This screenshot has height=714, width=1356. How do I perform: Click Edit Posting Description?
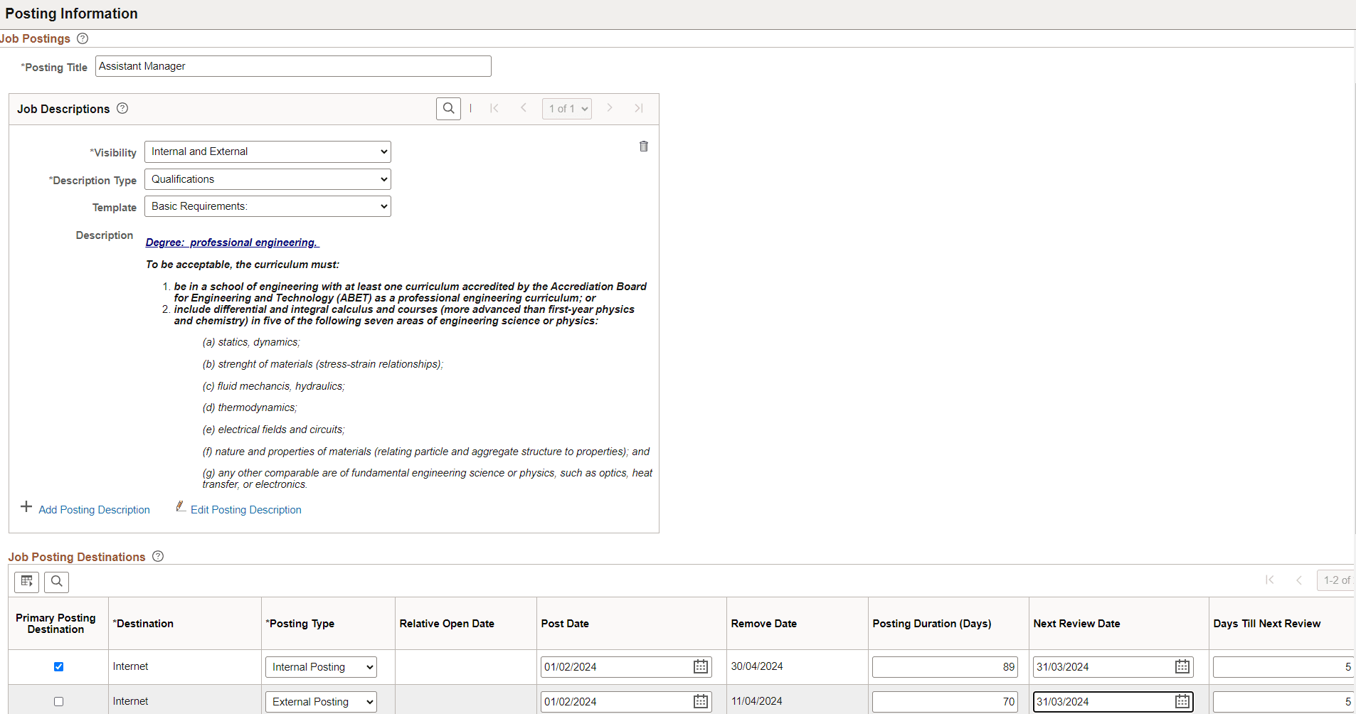(245, 509)
